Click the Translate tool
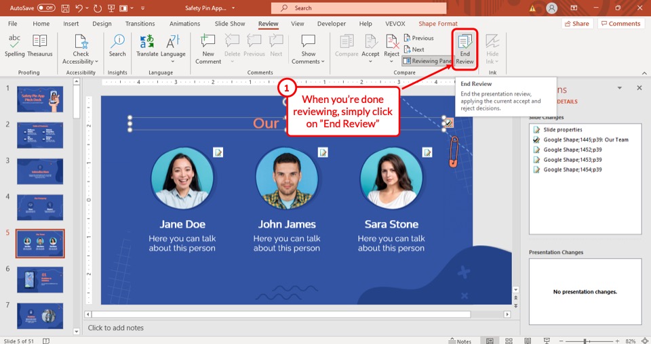This screenshot has height=344, width=651. (x=147, y=45)
